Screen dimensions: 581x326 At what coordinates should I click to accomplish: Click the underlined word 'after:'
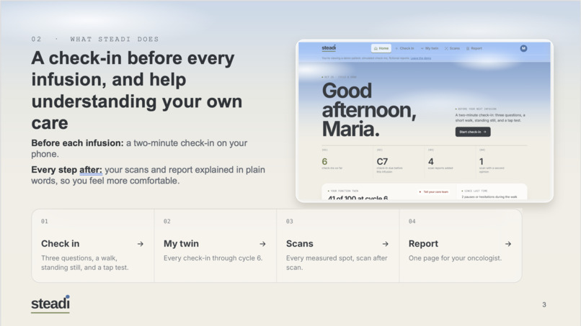pyautogui.click(x=91, y=170)
